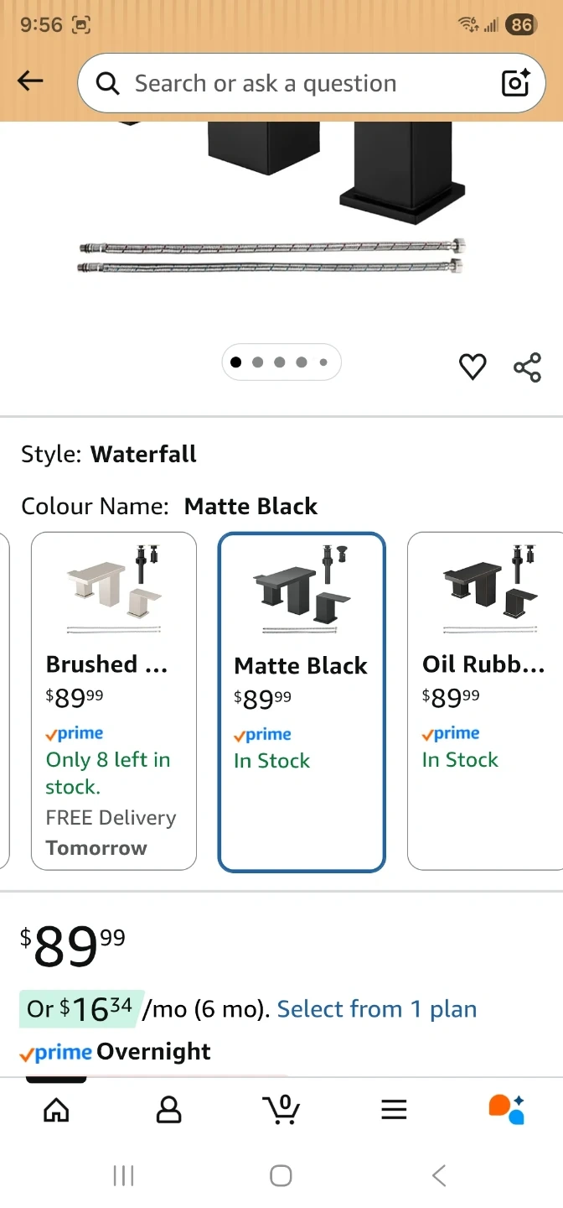Select the Matte Black colour option
The image size is (563, 1208).
pos(302,702)
